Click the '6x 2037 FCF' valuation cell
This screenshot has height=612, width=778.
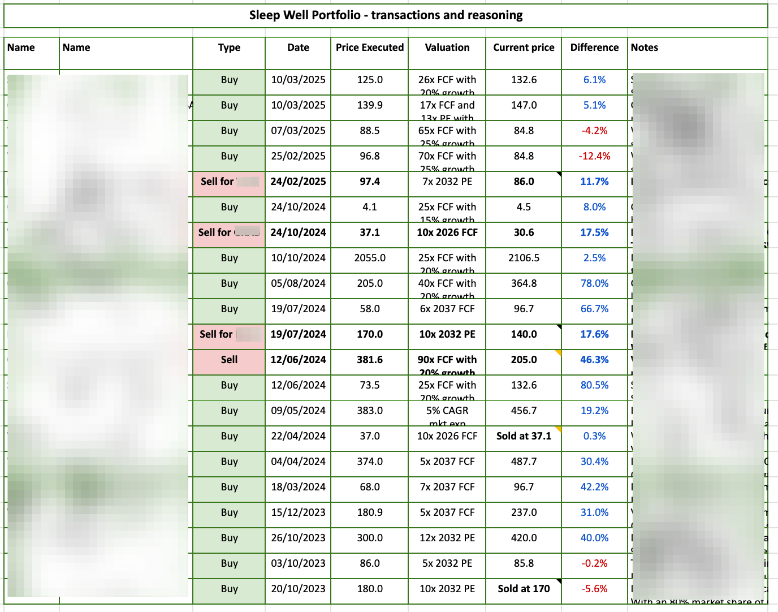447,312
